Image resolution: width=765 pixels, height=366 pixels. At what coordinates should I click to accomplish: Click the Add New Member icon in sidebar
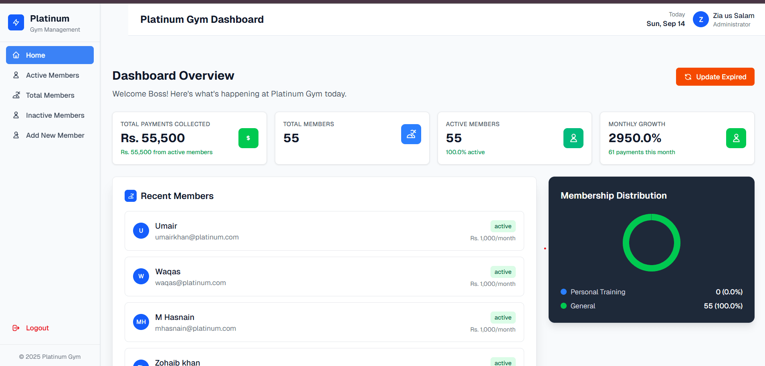[x=16, y=135]
